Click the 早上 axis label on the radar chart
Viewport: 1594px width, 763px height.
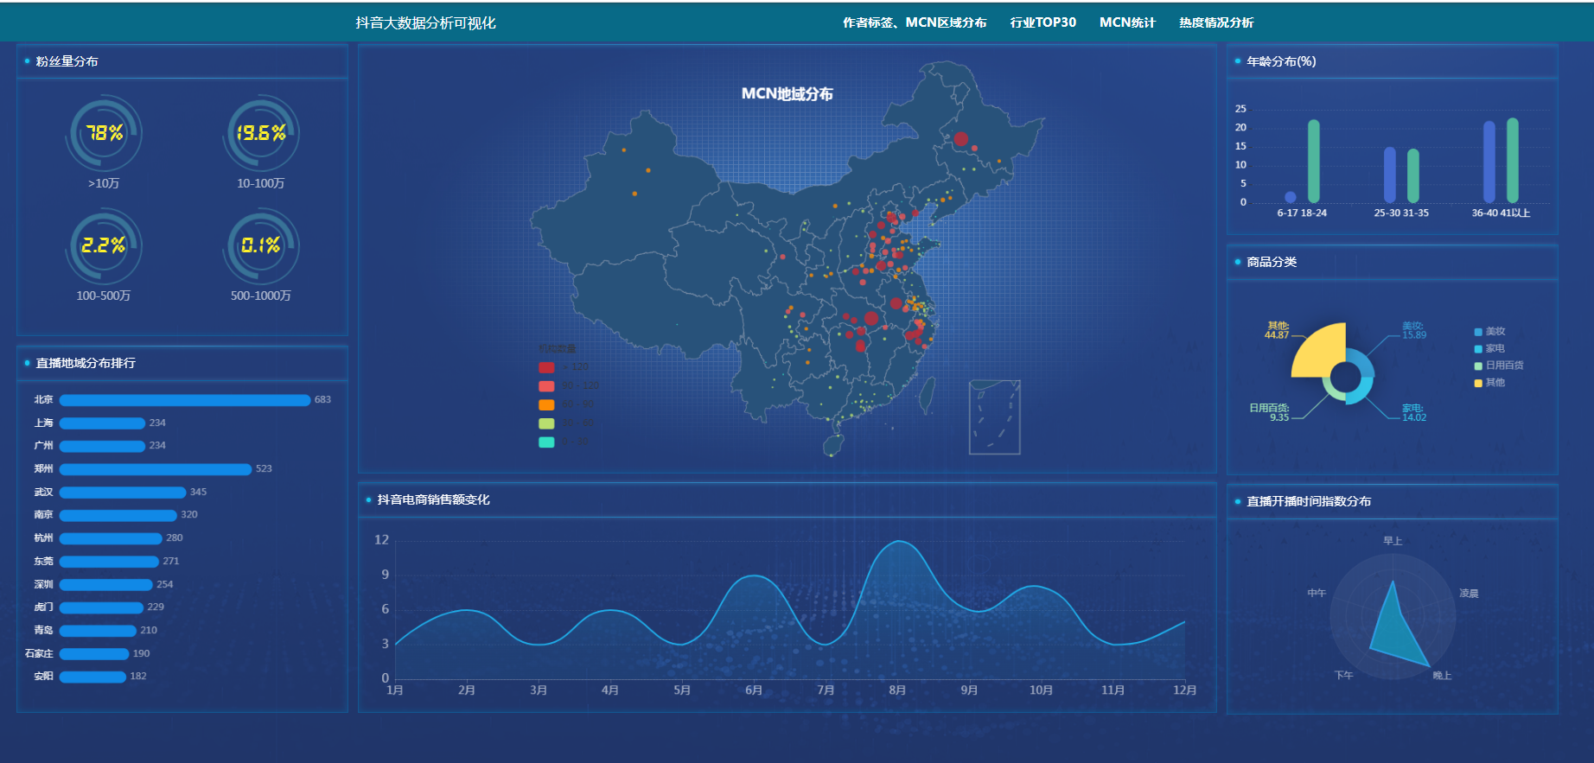coord(1393,541)
